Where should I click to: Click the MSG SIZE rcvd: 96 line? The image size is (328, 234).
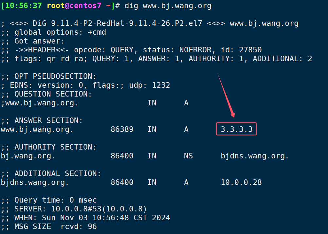[49, 227]
